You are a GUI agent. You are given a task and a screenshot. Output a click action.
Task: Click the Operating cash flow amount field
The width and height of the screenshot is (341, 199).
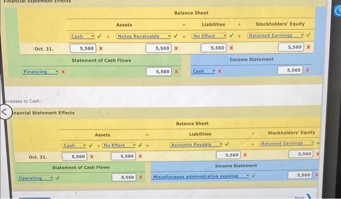[x=124, y=177]
